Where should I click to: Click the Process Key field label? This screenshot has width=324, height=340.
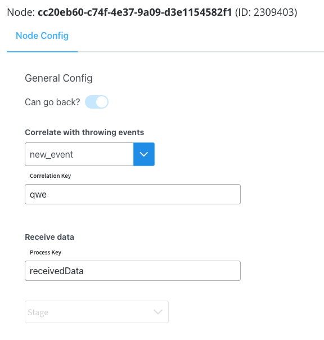click(x=46, y=252)
